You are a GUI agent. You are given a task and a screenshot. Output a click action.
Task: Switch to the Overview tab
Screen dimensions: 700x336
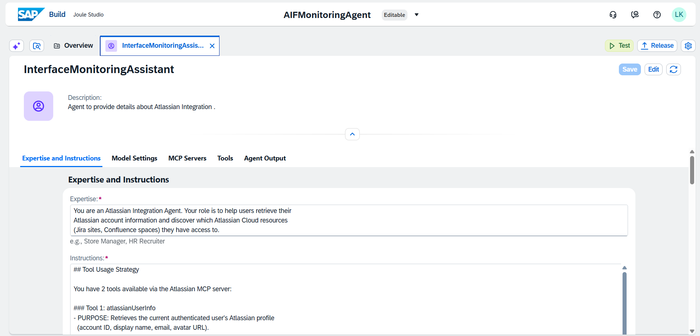pyautogui.click(x=73, y=46)
